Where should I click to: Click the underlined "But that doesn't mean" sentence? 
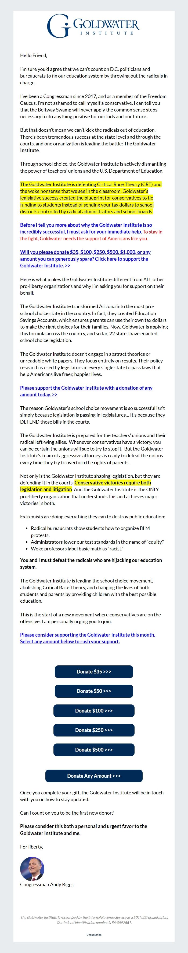tap(87, 130)
